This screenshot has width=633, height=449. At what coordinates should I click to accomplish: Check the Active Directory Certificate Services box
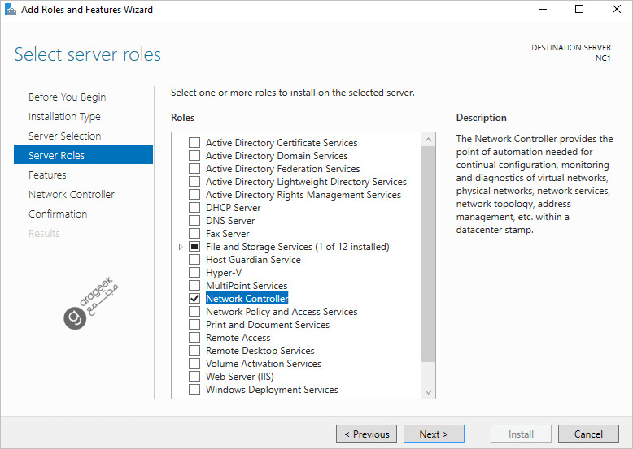click(194, 143)
